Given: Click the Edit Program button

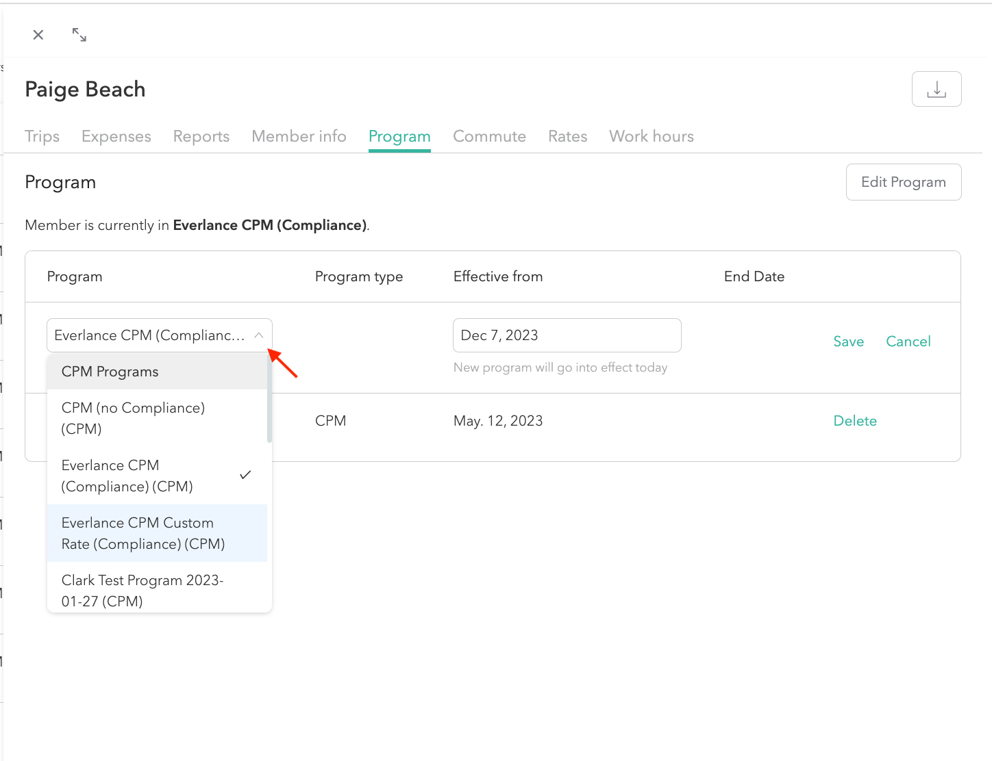Looking at the screenshot, I should click(x=903, y=182).
